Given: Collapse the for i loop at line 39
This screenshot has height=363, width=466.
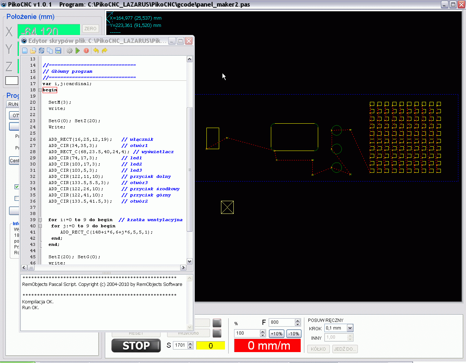Looking at the screenshot, I should click(x=40, y=220).
